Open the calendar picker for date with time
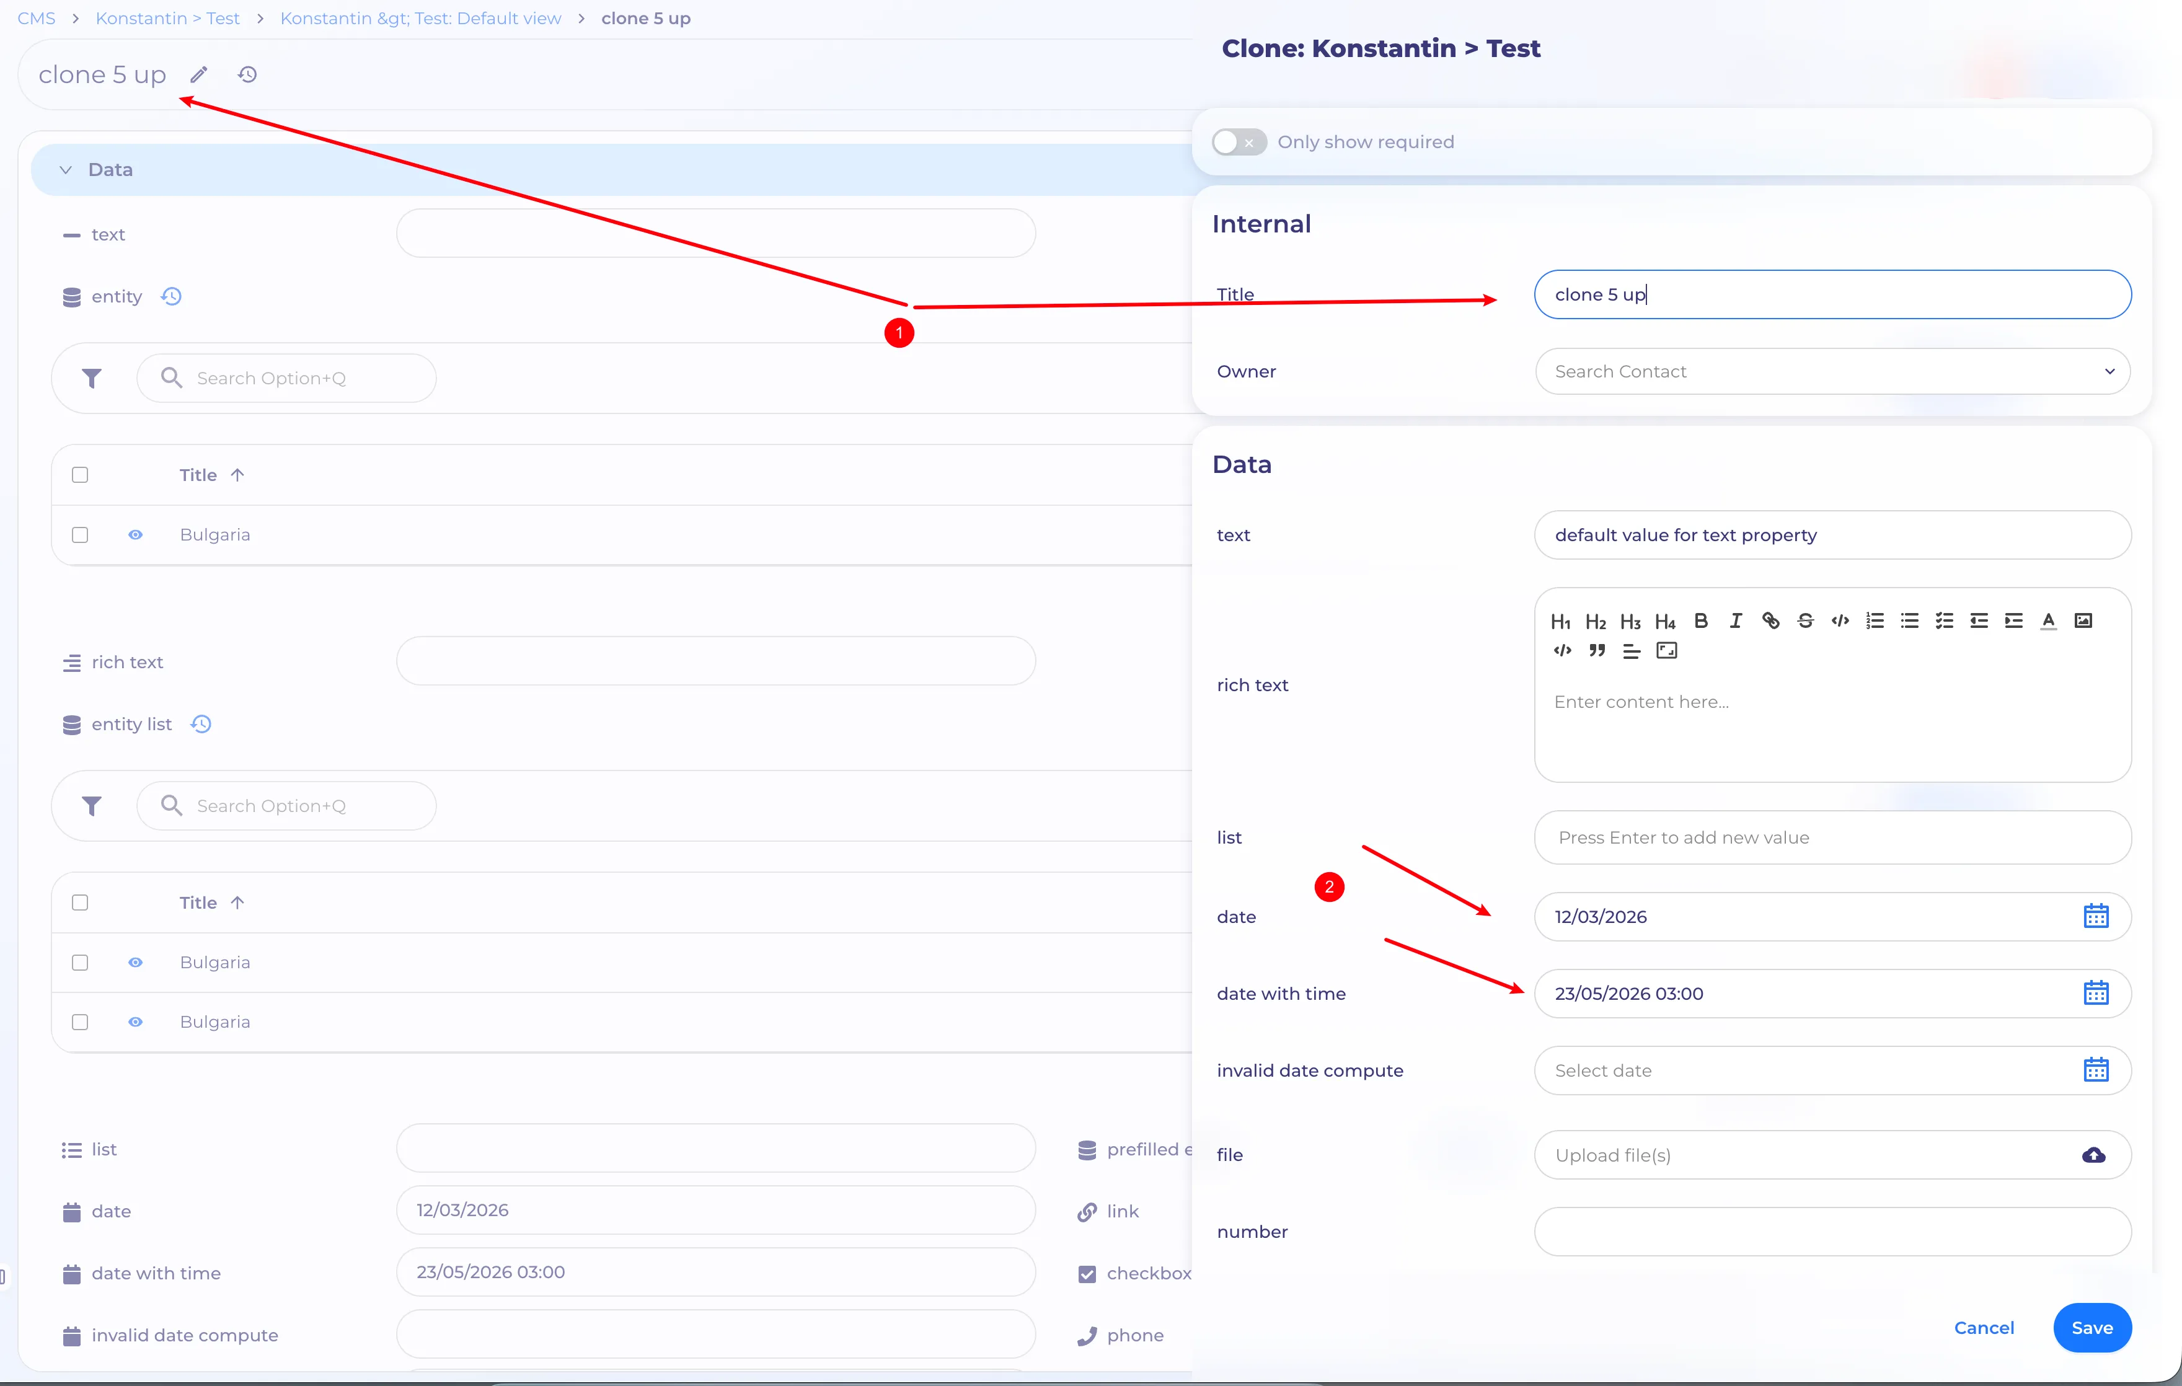Viewport: 2182px width, 1386px height. (2095, 993)
